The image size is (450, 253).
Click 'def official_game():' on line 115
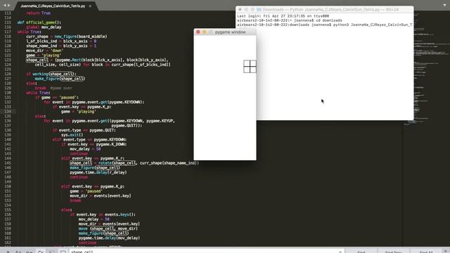[x=39, y=22]
